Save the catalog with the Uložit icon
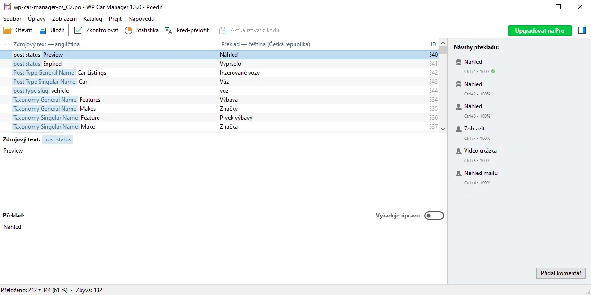Image resolution: width=591 pixels, height=295 pixels. click(41, 30)
